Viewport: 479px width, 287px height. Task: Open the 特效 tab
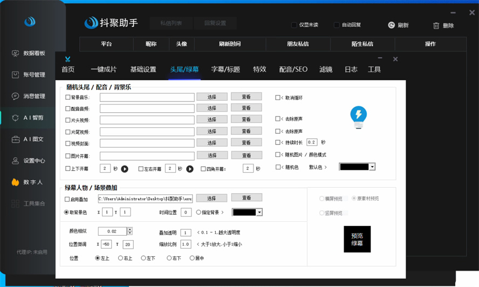point(259,70)
